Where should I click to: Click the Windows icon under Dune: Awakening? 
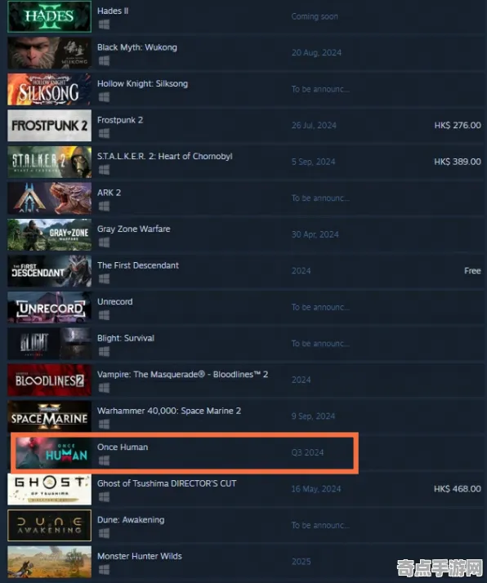pyautogui.click(x=104, y=533)
